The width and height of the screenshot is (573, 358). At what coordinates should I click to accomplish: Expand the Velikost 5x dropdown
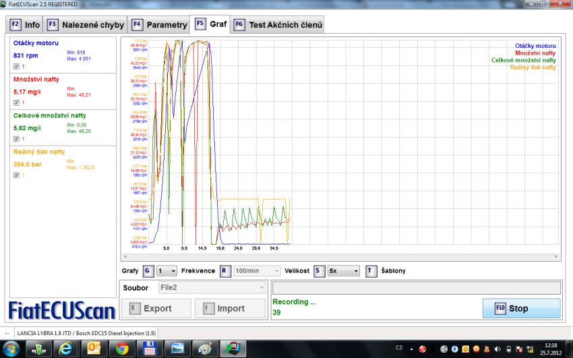click(x=342, y=270)
